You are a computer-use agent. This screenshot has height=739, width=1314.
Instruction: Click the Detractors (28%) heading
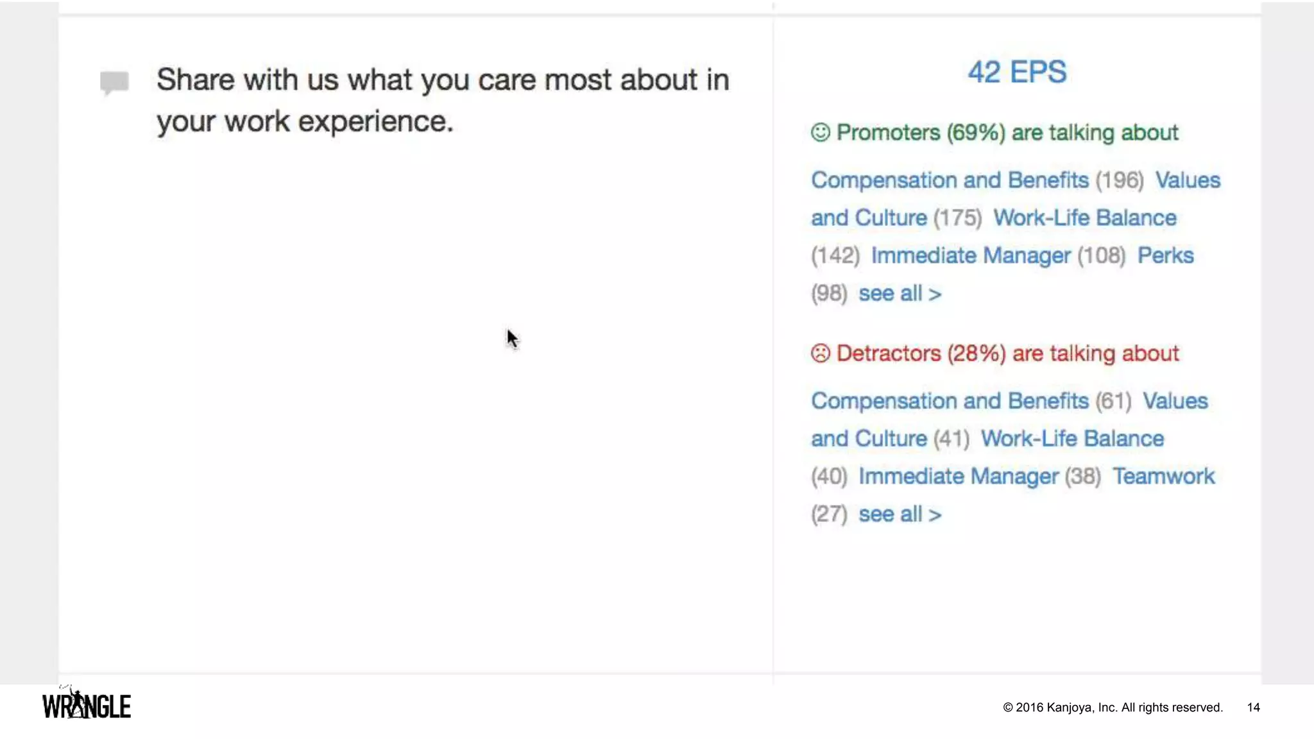(x=1007, y=353)
